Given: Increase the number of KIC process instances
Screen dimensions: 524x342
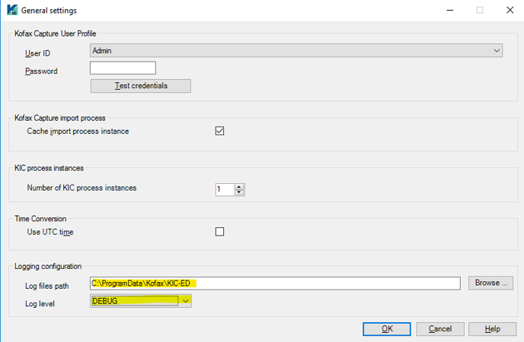Looking at the screenshot, I should click(x=239, y=187).
